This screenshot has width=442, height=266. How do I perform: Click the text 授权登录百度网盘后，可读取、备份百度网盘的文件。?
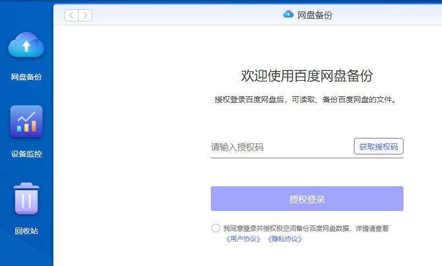pyautogui.click(x=306, y=99)
